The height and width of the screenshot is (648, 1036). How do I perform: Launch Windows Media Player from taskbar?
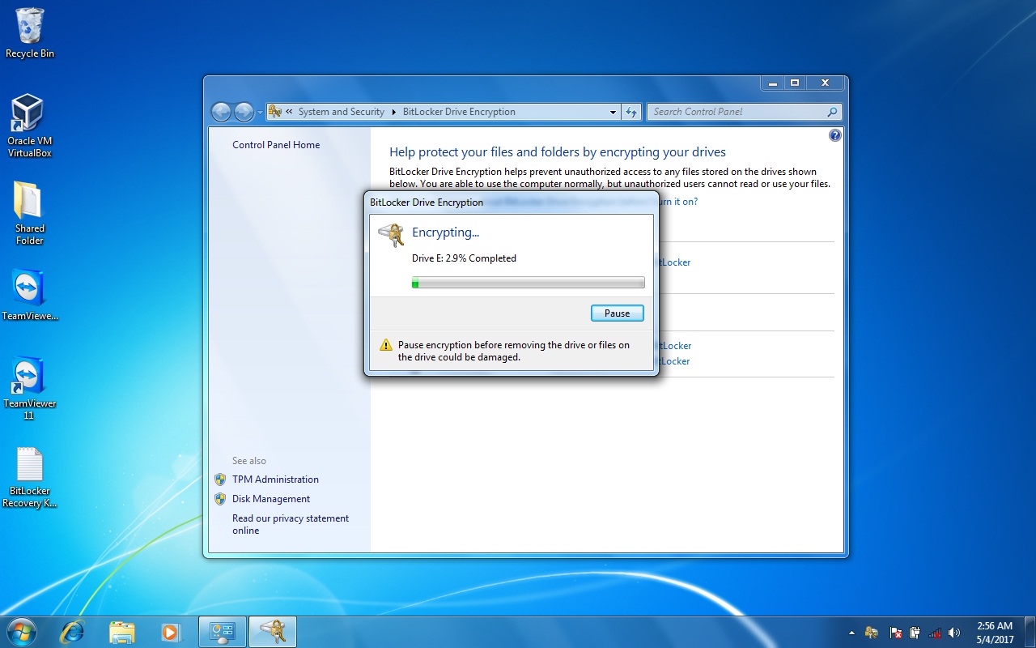pyautogui.click(x=171, y=632)
